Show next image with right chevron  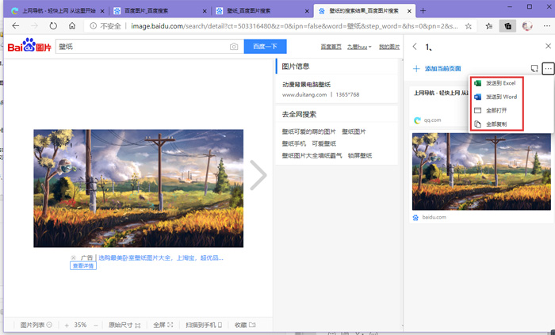258,175
